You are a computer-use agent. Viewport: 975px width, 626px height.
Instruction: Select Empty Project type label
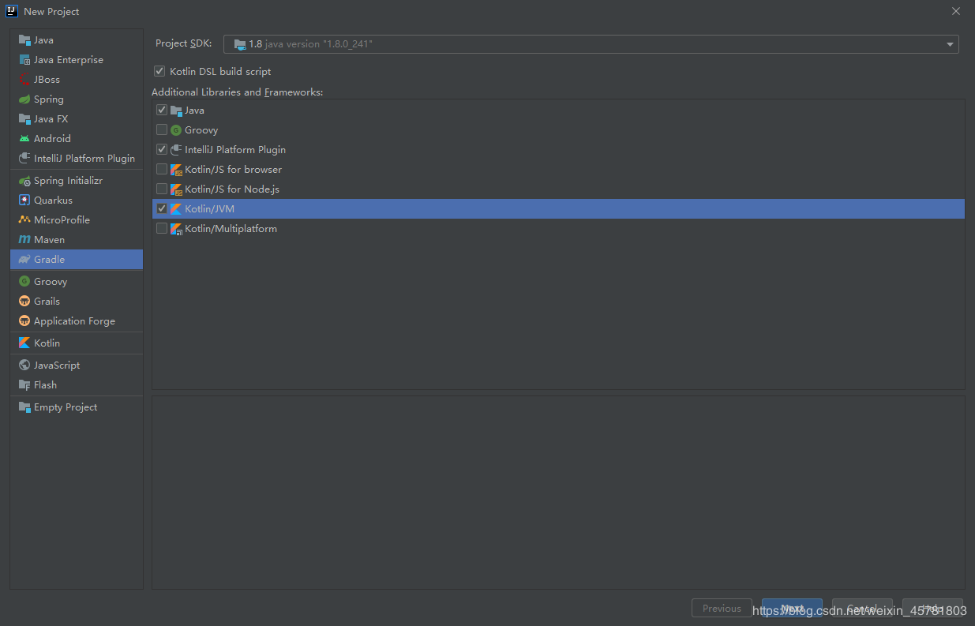[x=66, y=407]
